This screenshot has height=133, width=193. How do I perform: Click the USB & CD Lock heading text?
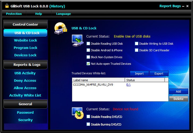84,28
